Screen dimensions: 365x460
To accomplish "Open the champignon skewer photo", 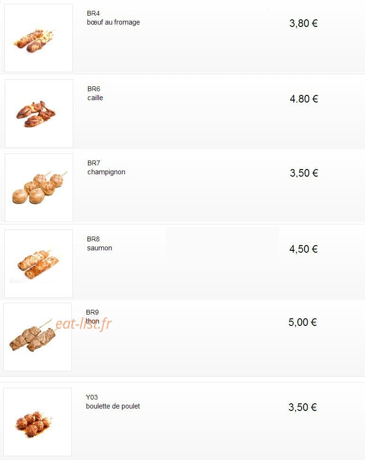I will pos(39,188).
